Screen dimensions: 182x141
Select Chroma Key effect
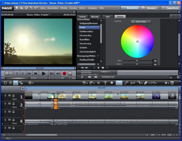pyautogui.click(x=86, y=36)
